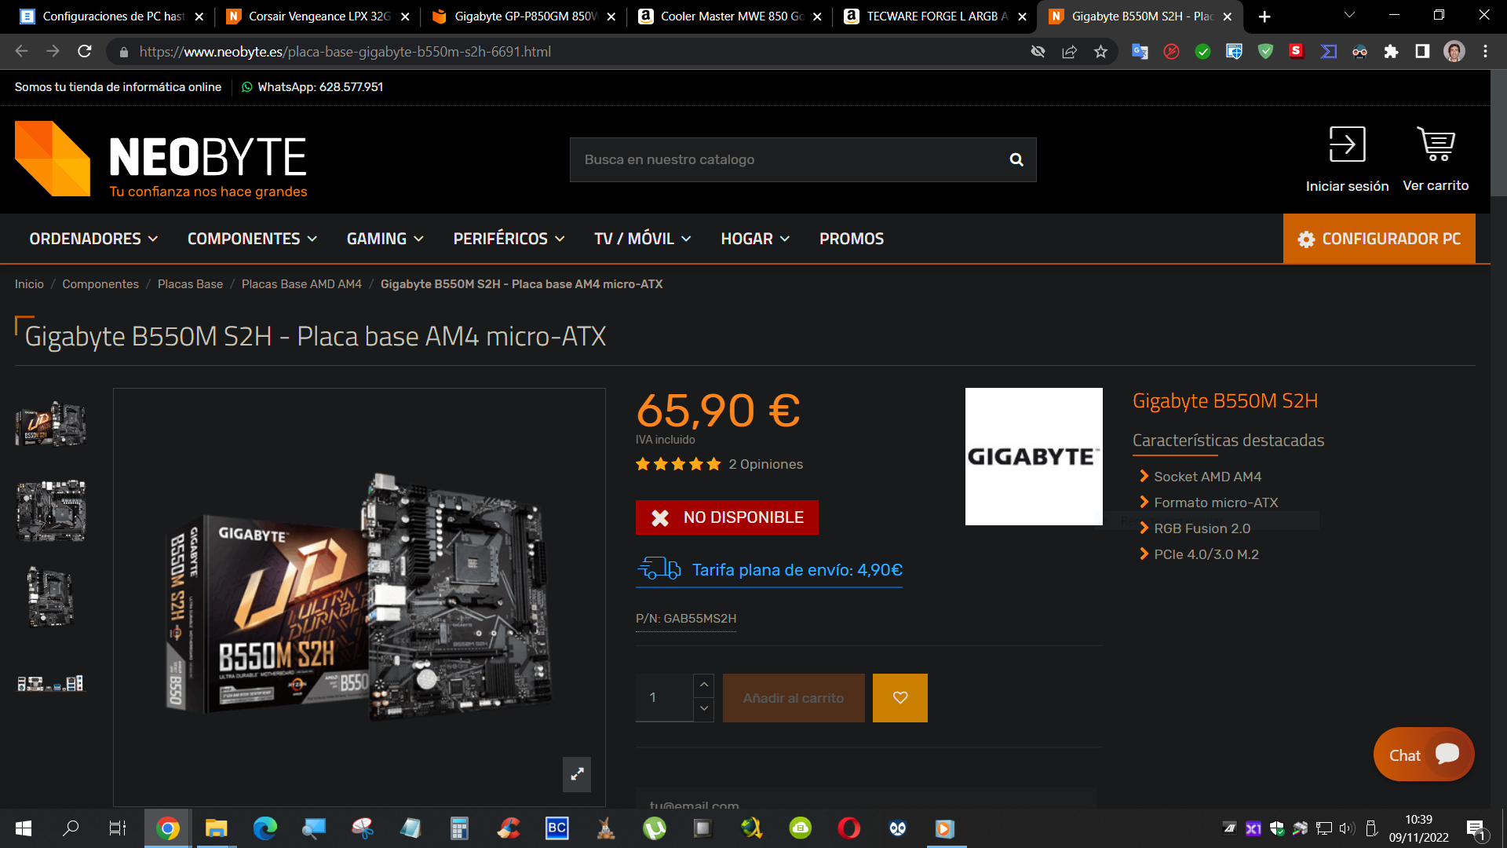Image resolution: width=1507 pixels, height=848 pixels.
Task: Click the search magnifier icon in catalog search
Action: tap(1016, 159)
